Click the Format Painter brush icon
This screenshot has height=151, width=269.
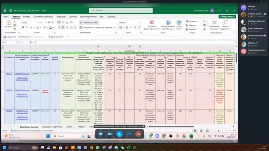pos(15,29)
